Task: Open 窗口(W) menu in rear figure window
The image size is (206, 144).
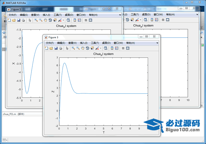Action: (158, 14)
